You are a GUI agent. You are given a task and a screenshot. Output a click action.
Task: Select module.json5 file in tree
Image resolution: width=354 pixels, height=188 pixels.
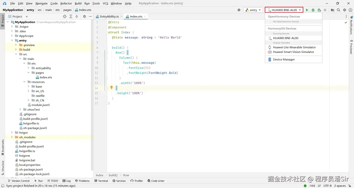pyautogui.click(x=40, y=105)
